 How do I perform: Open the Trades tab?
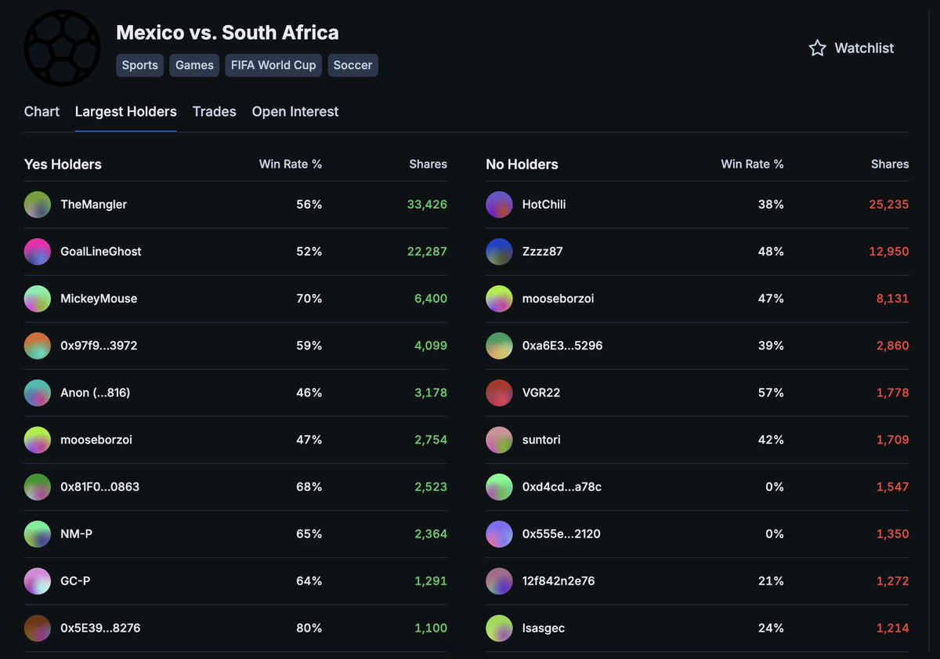pos(214,111)
